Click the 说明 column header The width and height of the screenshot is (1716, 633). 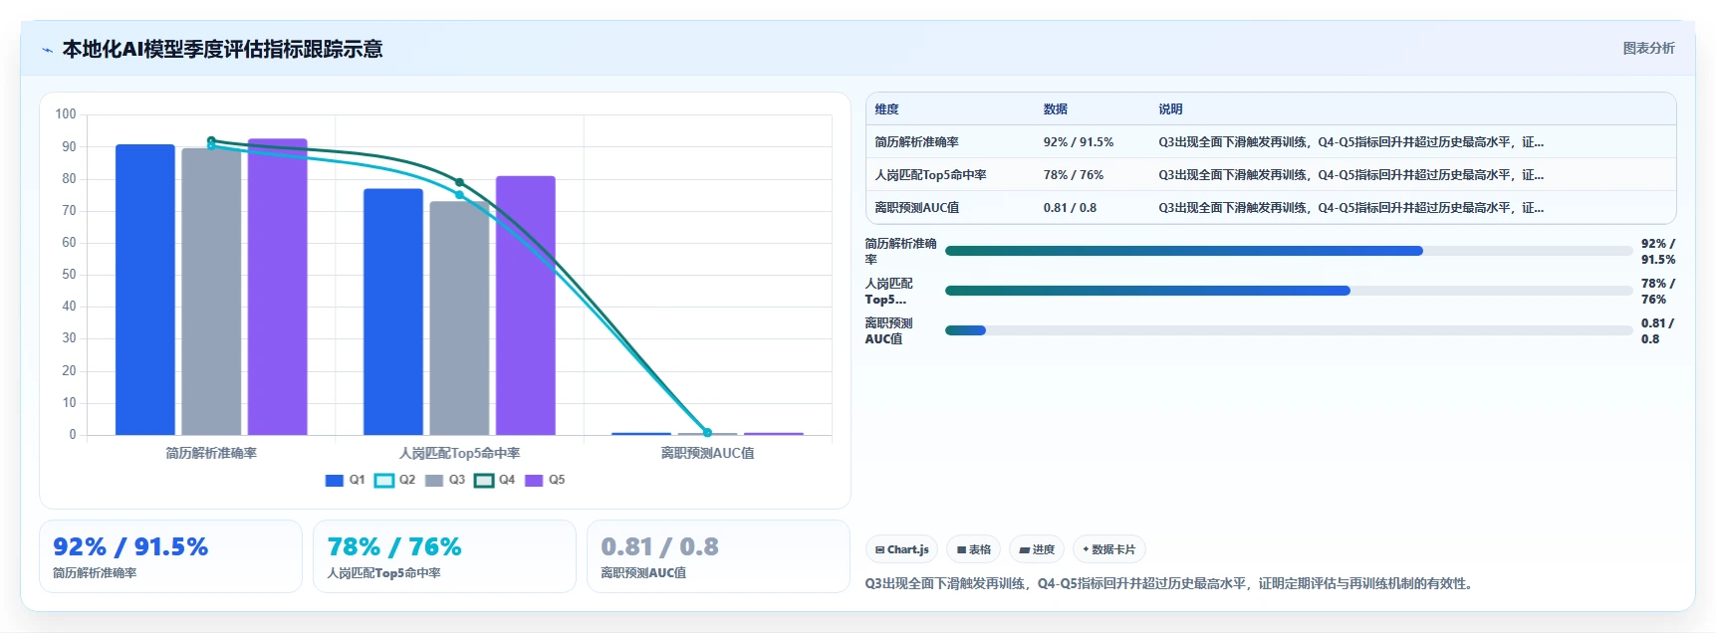point(1170,109)
